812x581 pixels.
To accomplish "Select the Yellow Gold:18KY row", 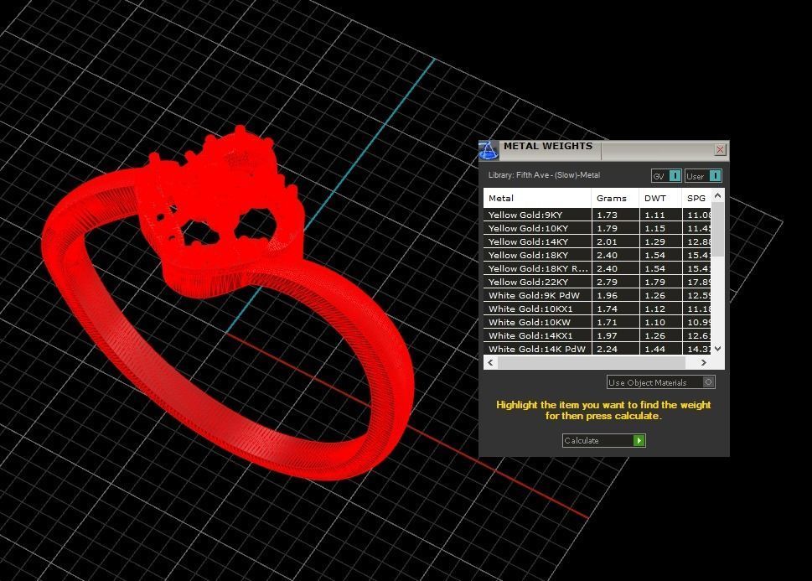I will click(x=597, y=255).
